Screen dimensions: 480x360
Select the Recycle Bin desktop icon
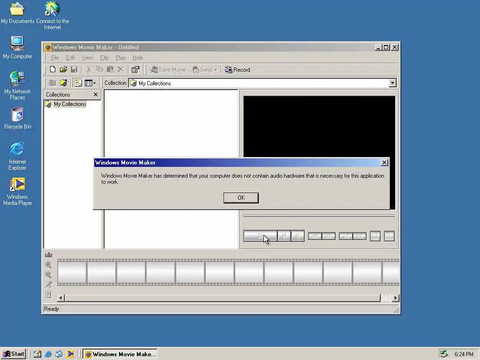pos(17,118)
